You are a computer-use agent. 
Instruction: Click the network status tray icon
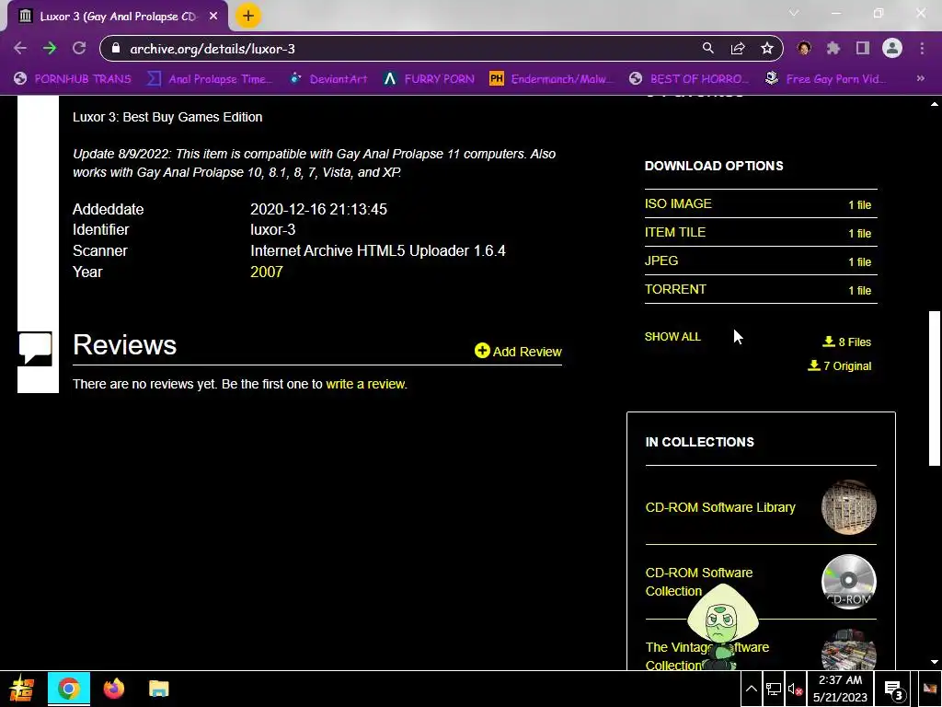click(773, 689)
